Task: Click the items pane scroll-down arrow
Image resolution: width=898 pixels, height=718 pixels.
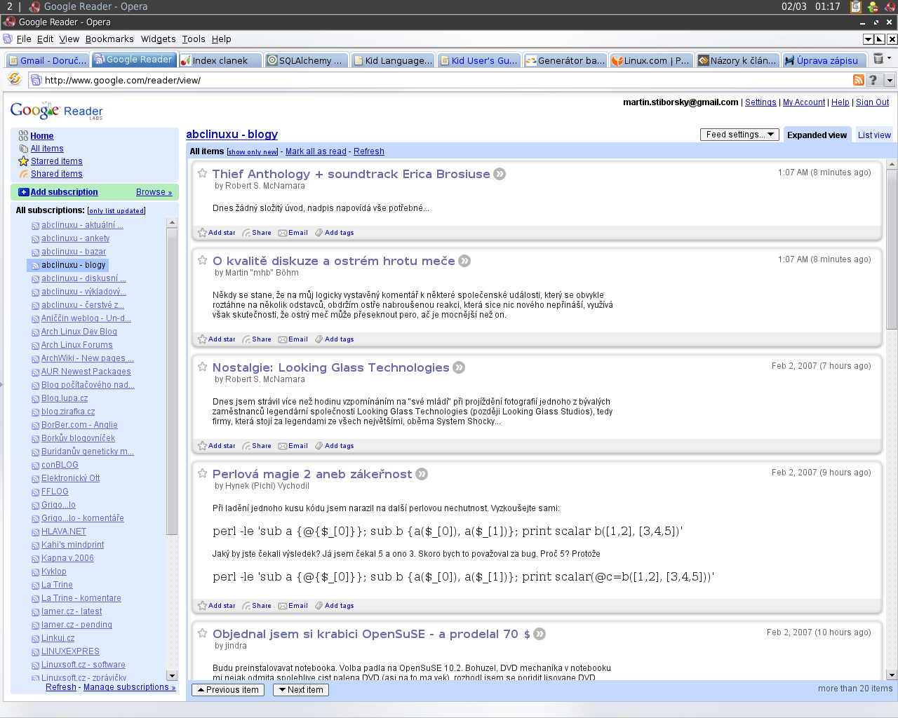Action: pos(892,675)
